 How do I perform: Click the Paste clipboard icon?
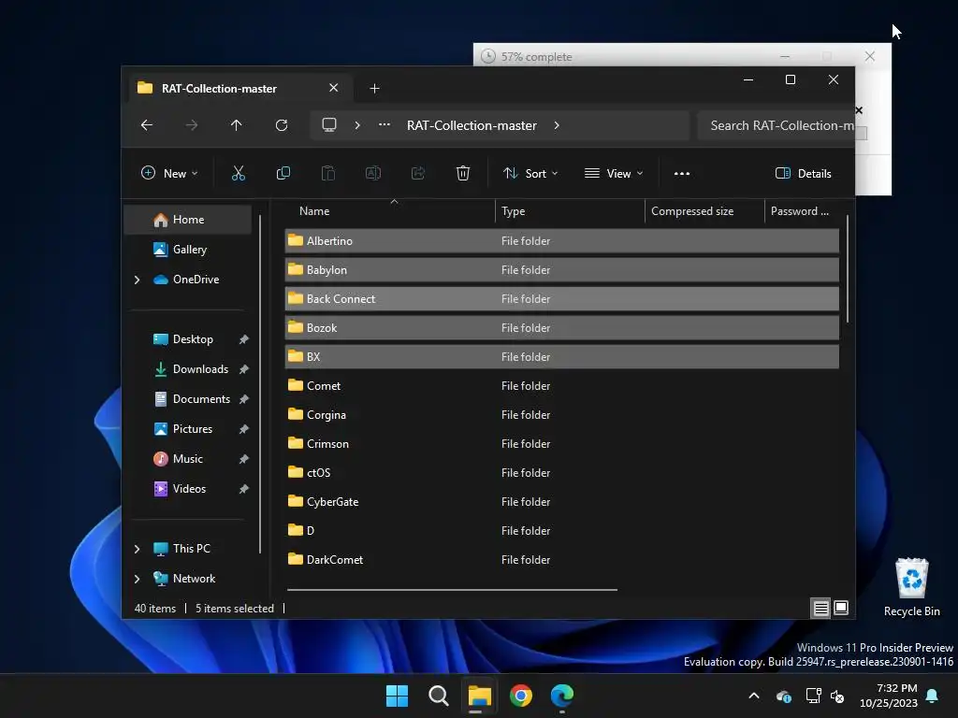click(328, 173)
